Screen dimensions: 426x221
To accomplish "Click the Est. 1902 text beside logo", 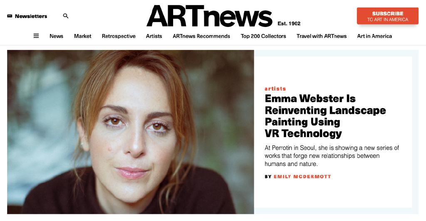I will 289,24.
